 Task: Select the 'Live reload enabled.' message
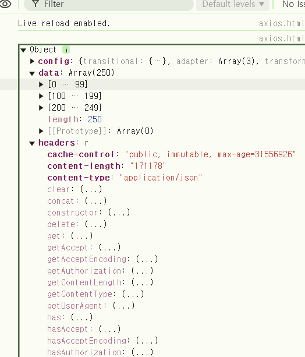(64, 23)
